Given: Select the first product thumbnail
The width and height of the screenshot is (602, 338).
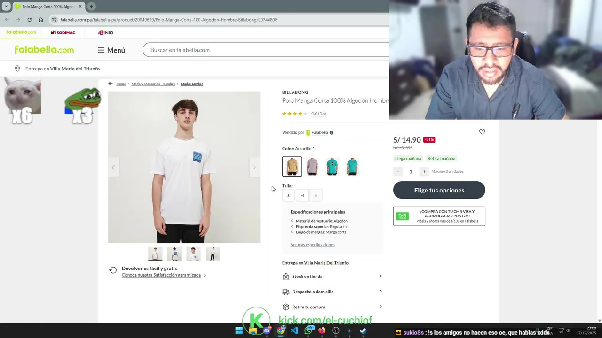Looking at the screenshot, I should (x=155, y=254).
